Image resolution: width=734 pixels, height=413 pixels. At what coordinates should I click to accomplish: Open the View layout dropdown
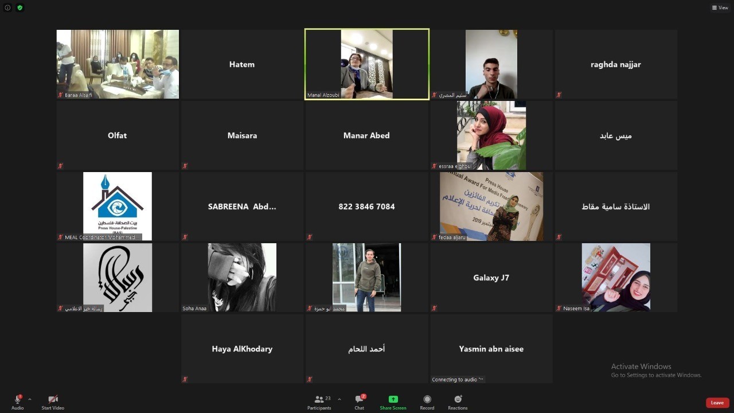[x=720, y=7]
